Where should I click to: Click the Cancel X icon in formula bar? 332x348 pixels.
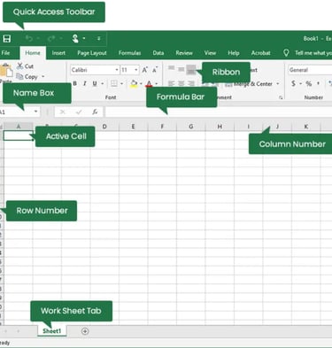click(x=63, y=112)
